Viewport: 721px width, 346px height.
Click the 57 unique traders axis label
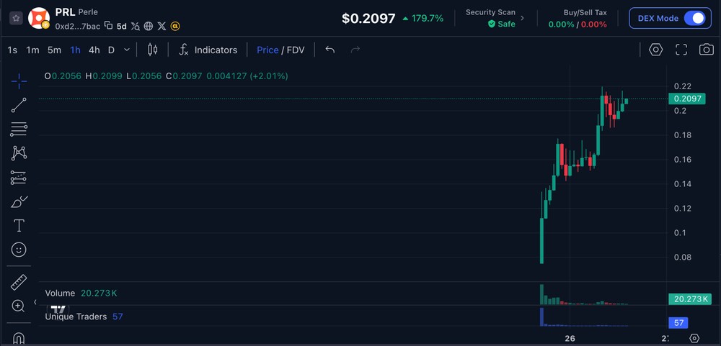click(678, 323)
